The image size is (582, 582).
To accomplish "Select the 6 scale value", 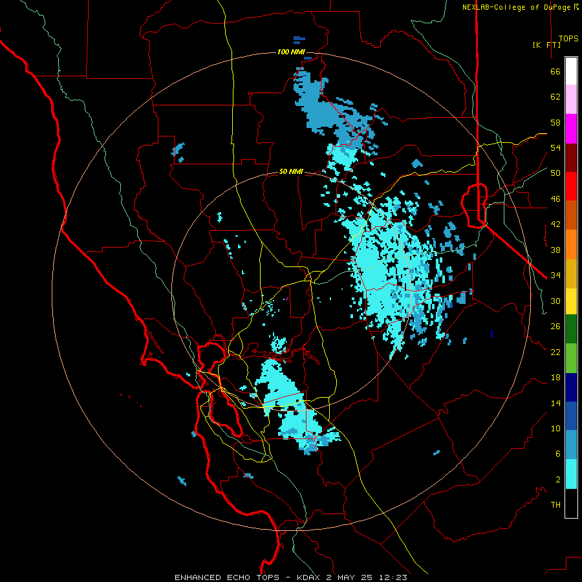I will 558,454.
